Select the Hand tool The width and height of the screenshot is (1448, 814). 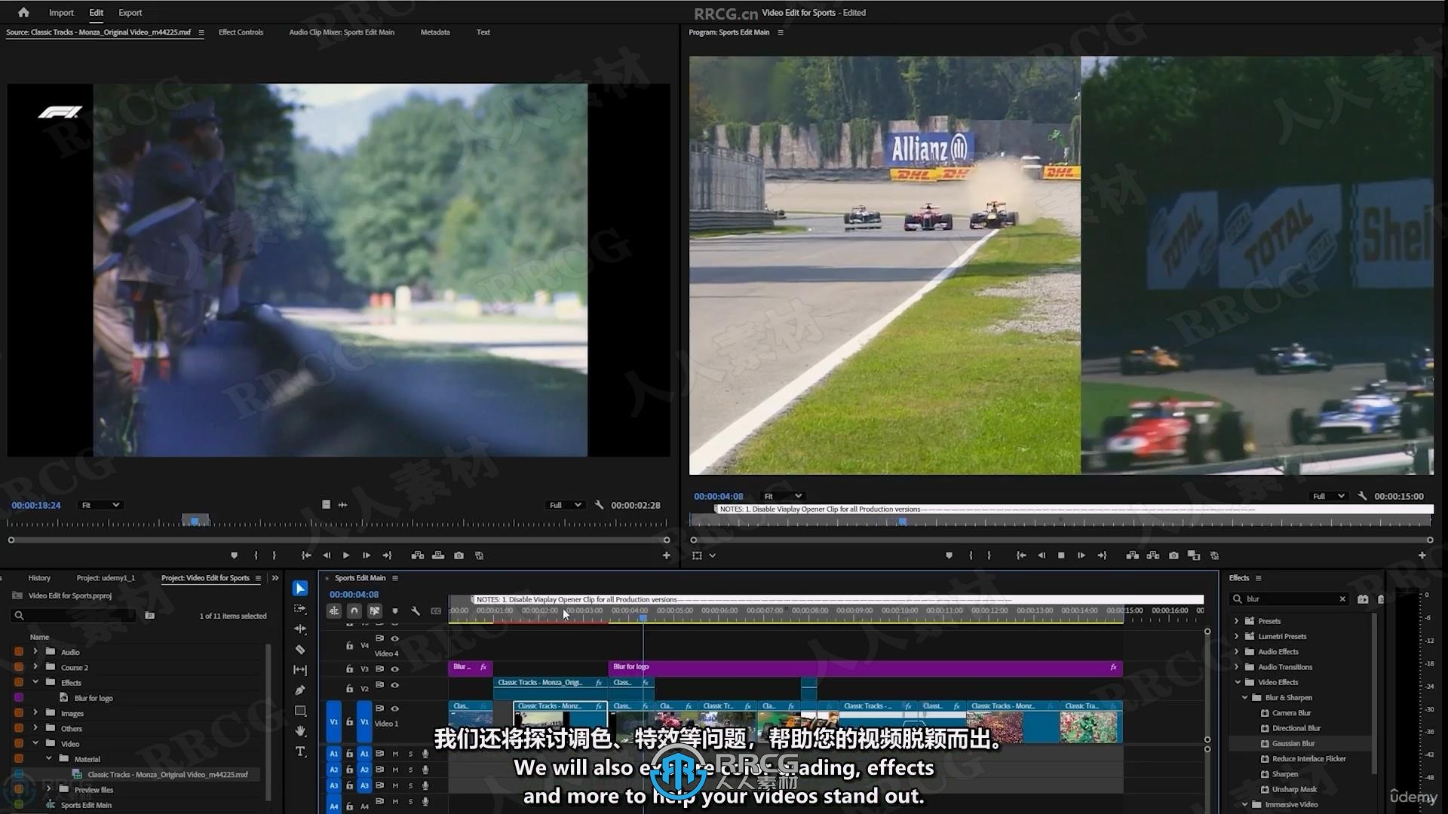300,731
